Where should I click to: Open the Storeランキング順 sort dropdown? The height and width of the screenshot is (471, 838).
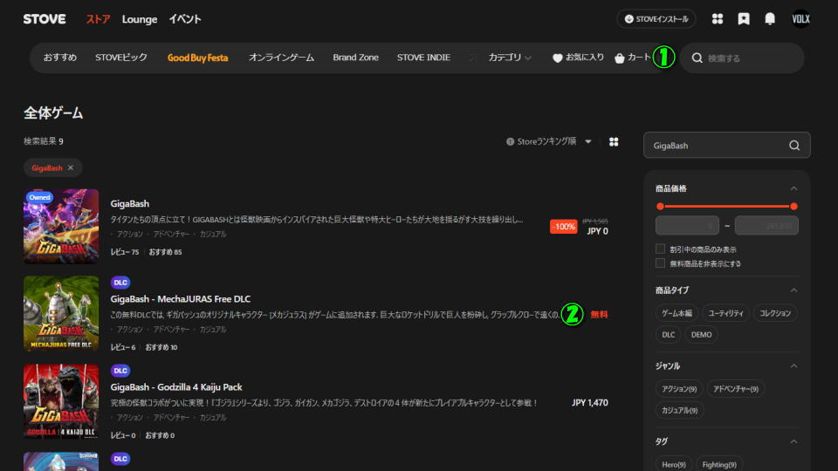click(x=548, y=141)
